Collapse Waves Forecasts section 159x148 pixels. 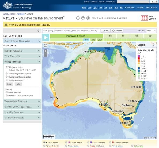[22, 62]
